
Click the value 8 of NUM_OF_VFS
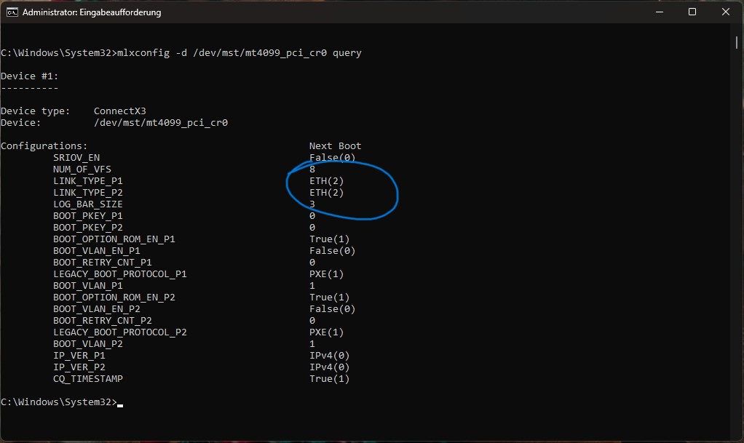(x=312, y=169)
